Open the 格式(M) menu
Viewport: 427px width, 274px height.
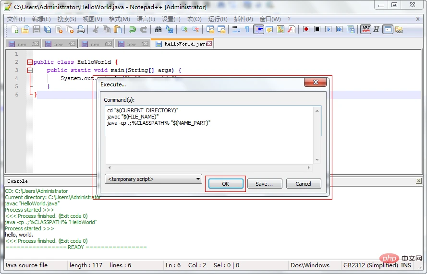pos(119,19)
